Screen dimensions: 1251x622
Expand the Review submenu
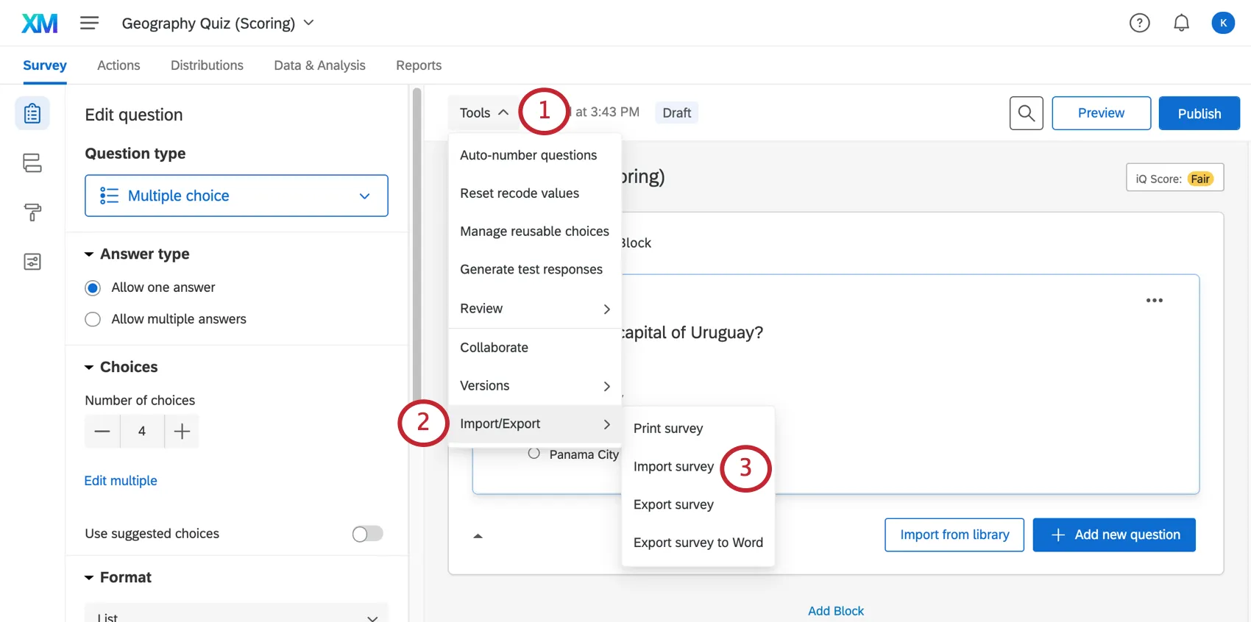(x=534, y=309)
